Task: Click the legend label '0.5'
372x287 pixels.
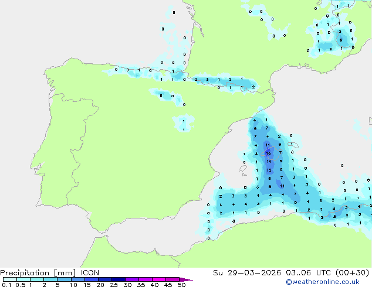Action: pos(21,285)
